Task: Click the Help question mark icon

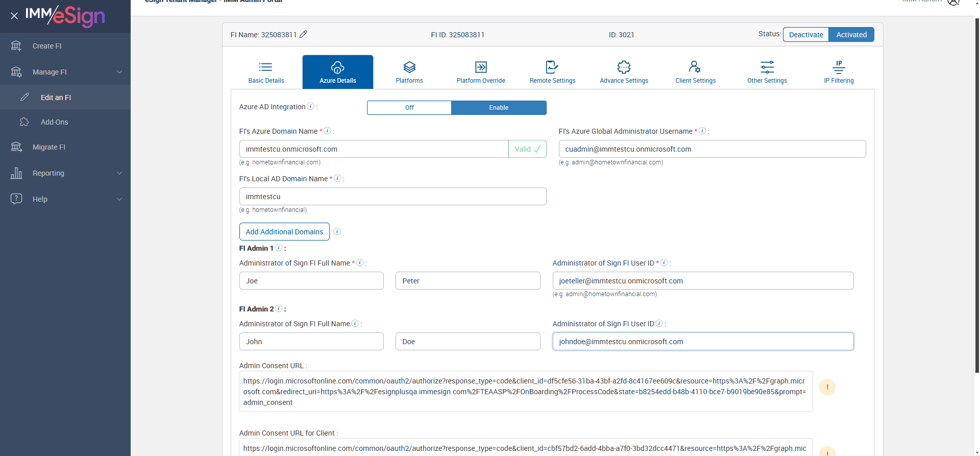Action: [x=16, y=199]
